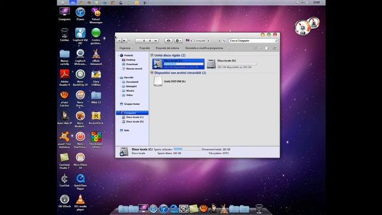The height and width of the screenshot is (215, 382).
Task: Click Proprietà del sistema command
Action: coord(167,48)
